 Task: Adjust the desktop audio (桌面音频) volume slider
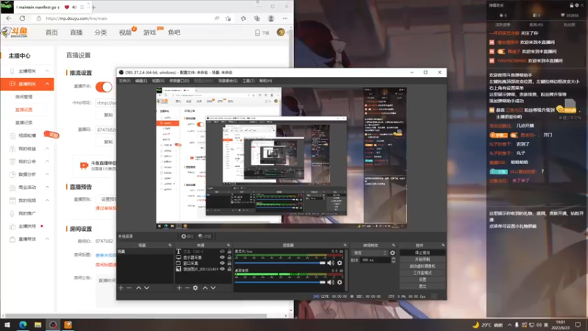(x=280, y=282)
